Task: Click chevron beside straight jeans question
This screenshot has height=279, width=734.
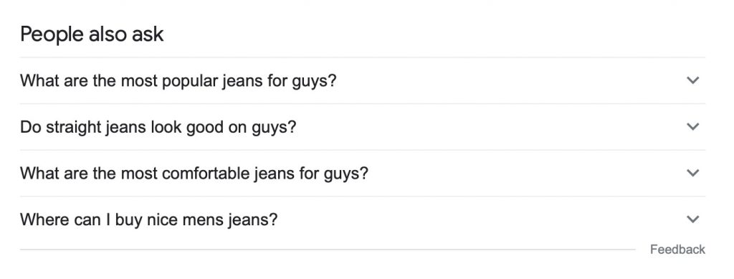Action: click(x=692, y=127)
